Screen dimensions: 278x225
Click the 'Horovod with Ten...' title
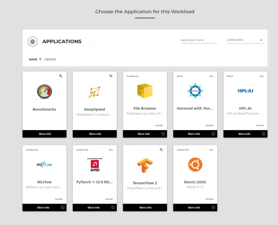(x=195, y=108)
